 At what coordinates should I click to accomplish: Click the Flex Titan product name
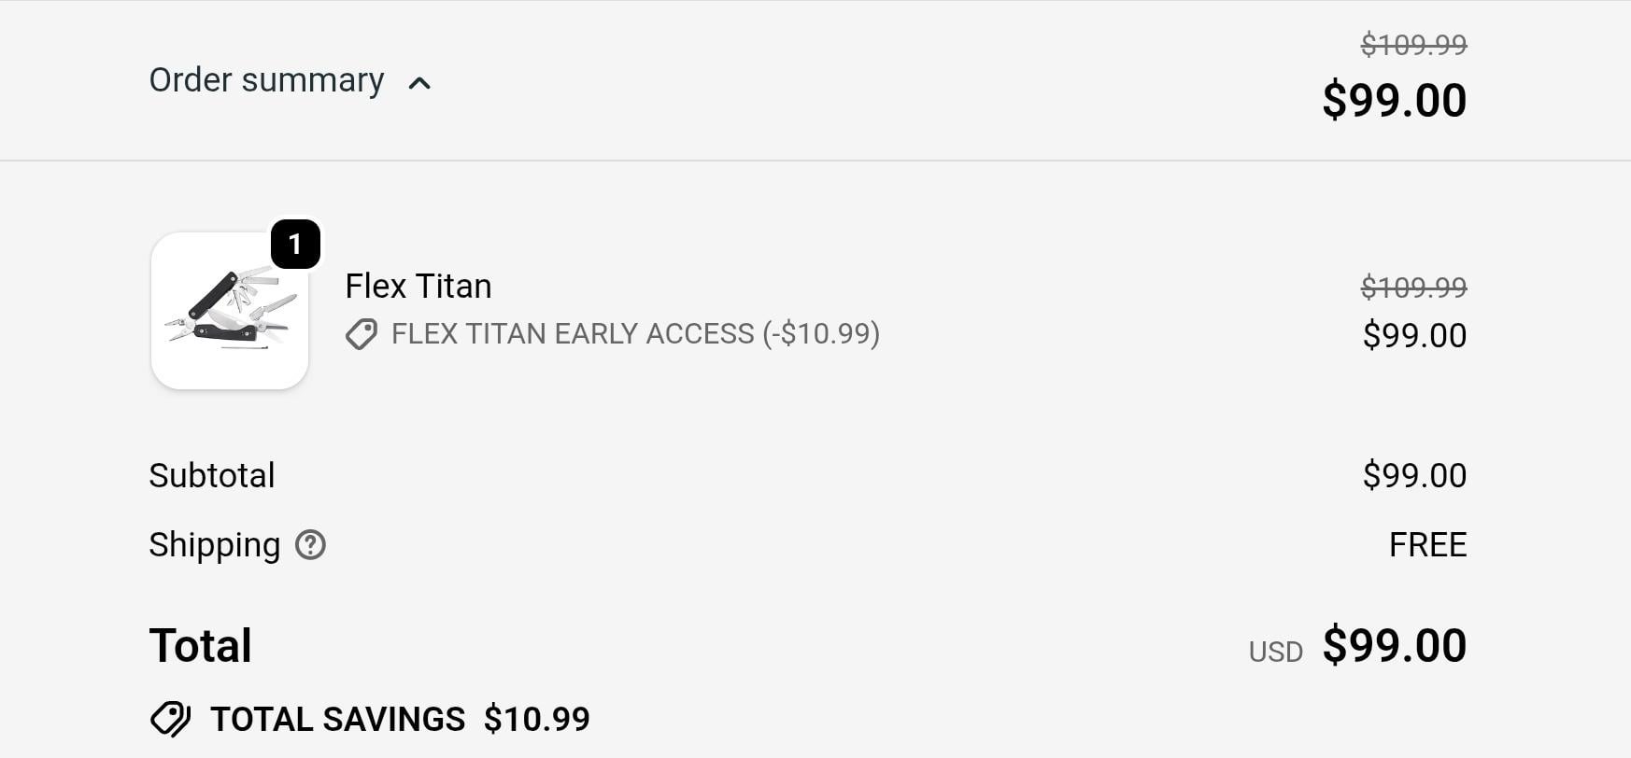(x=418, y=286)
